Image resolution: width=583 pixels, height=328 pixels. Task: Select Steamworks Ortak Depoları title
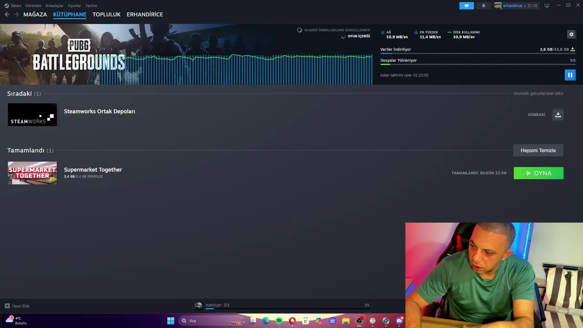(99, 111)
